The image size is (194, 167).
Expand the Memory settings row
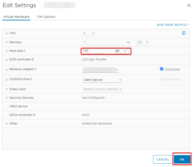[7, 42]
